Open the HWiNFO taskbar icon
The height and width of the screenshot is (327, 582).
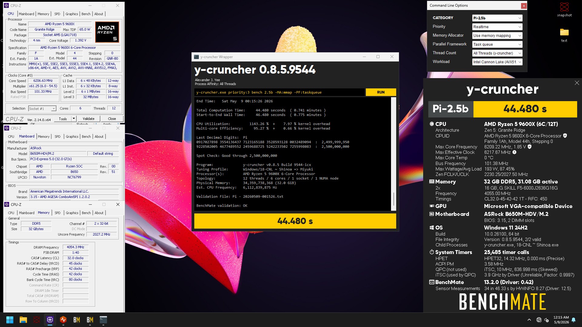click(63, 320)
